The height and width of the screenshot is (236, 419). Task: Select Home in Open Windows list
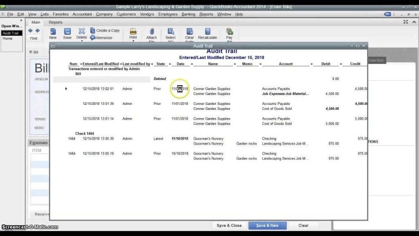pos(12,39)
